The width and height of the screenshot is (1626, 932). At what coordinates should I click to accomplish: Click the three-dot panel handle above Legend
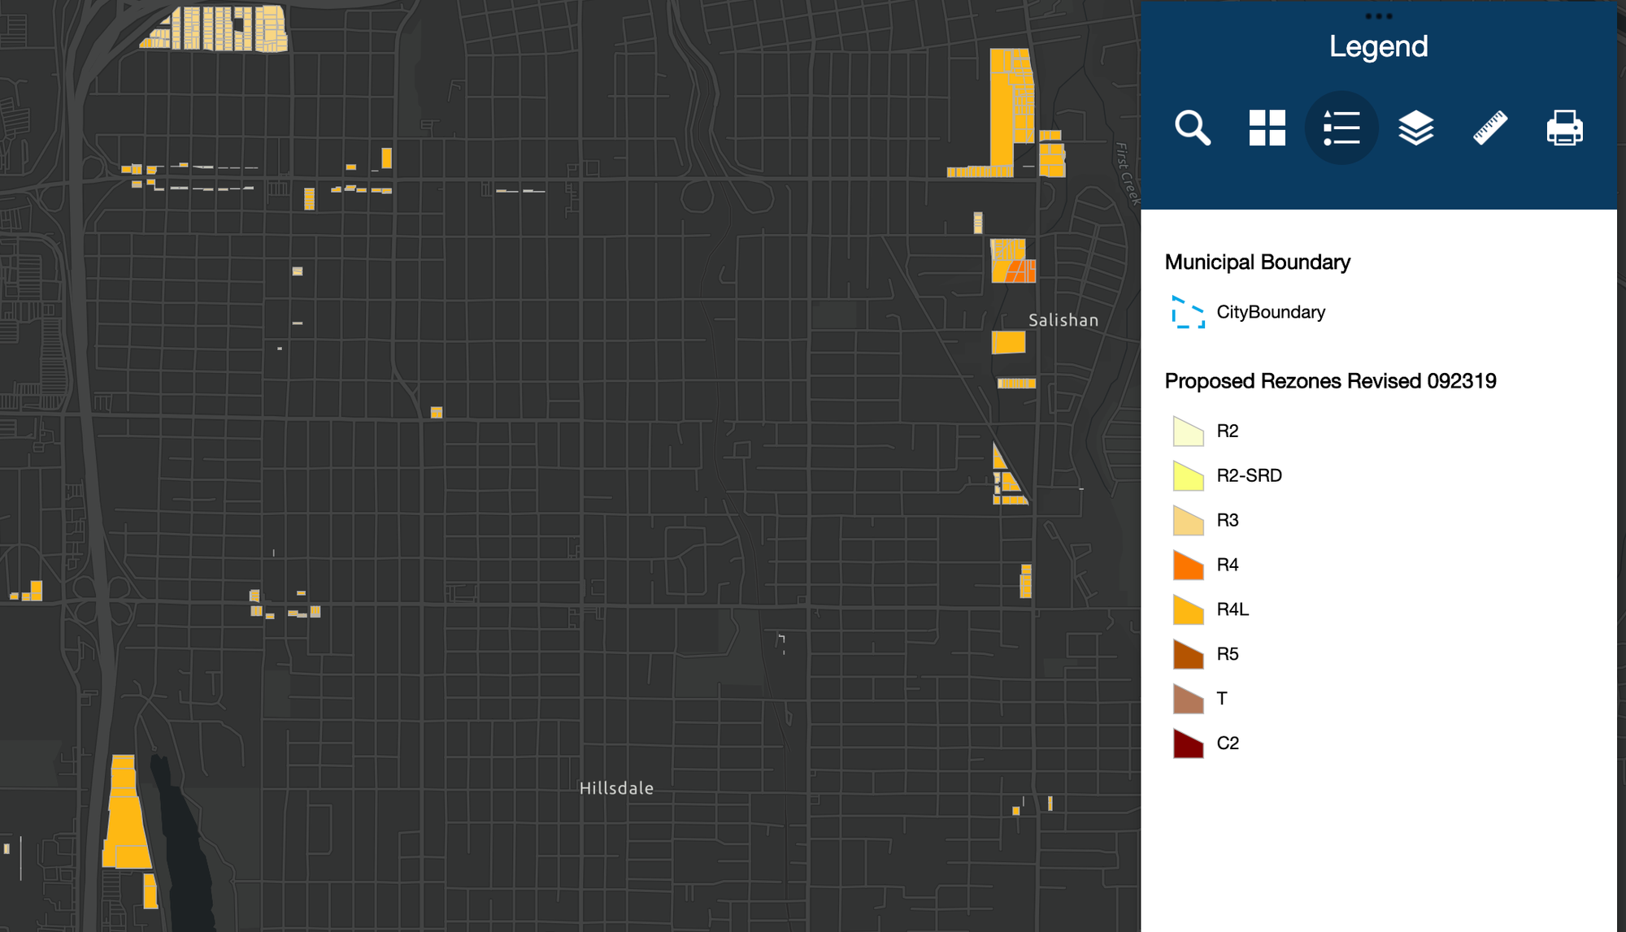pos(1378,16)
